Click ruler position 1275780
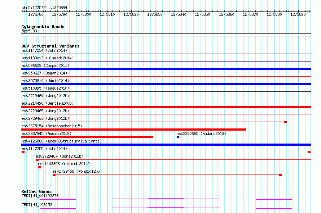This screenshot has width=321, height=213. click(36, 14)
